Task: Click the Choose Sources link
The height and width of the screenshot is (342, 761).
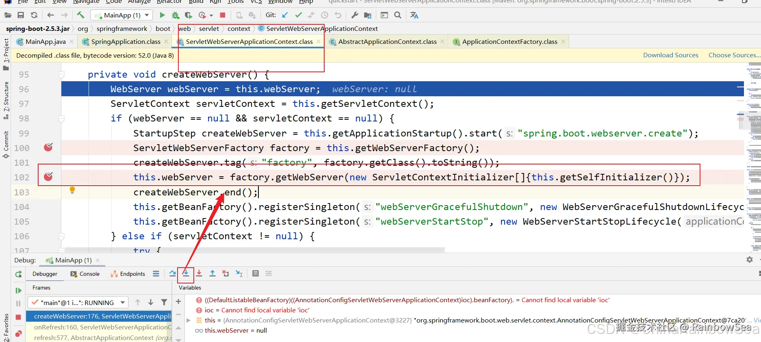Action: (x=734, y=55)
